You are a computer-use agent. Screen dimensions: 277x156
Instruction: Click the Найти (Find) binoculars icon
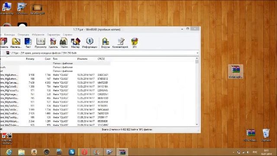[x=64, y=43]
